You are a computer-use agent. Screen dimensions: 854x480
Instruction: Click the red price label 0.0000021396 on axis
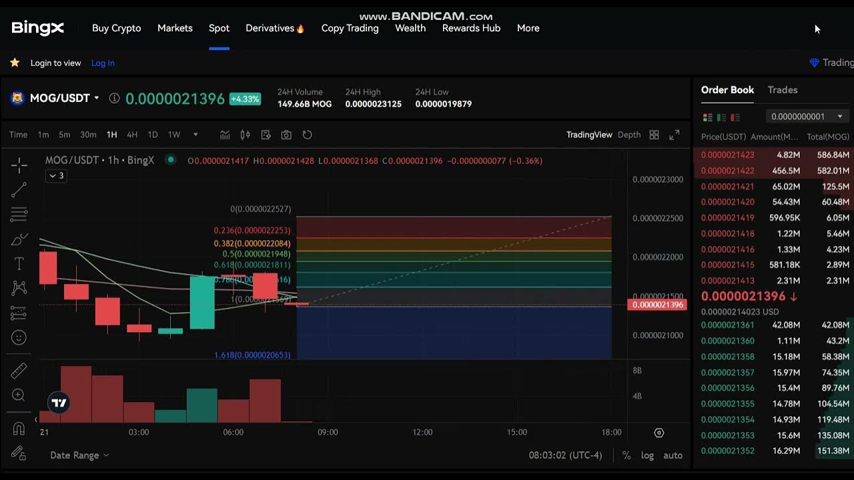657,305
